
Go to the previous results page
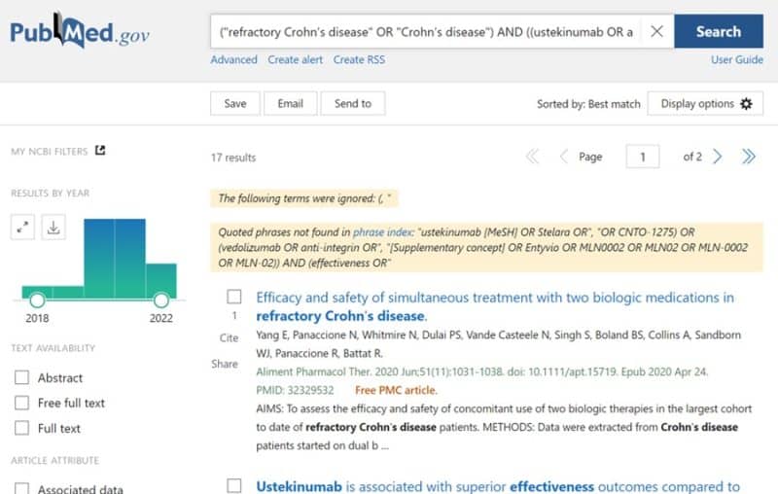[563, 157]
